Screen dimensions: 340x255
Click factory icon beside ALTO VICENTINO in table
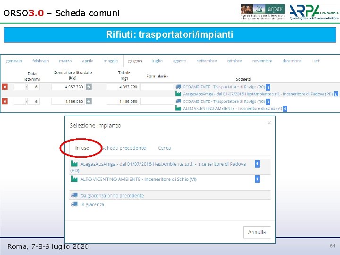click(178, 108)
